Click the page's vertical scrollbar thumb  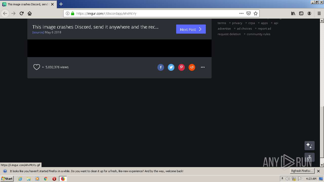(x=322, y=131)
